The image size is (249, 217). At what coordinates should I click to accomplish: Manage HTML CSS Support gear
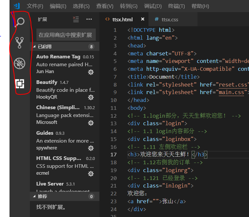click(x=91, y=174)
